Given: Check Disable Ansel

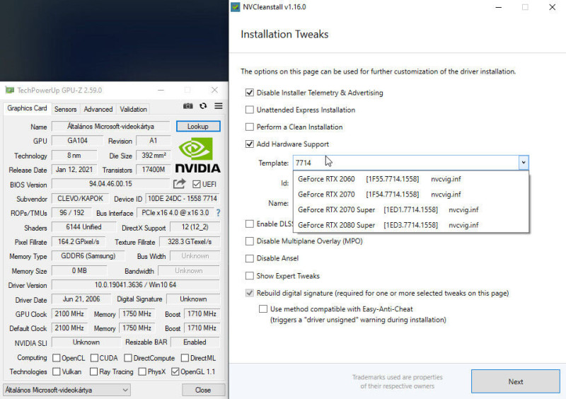Looking at the screenshot, I should 250,258.
